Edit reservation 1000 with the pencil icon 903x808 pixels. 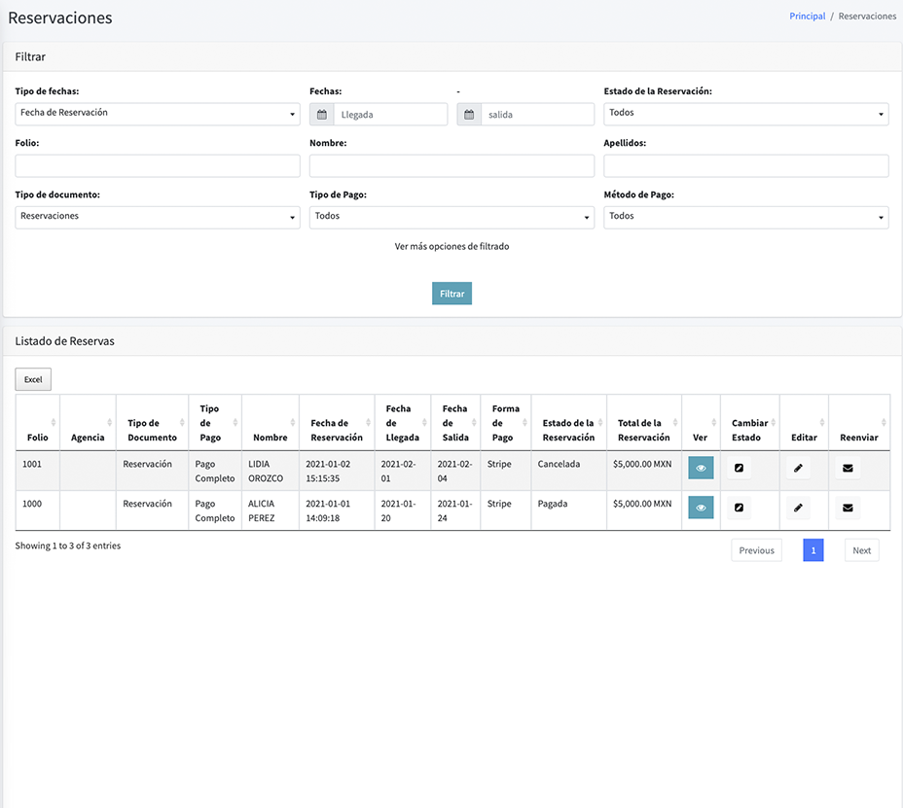(798, 508)
